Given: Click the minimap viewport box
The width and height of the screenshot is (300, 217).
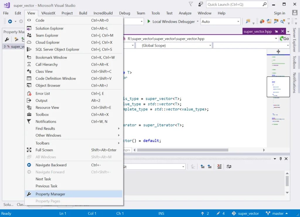Looking at the screenshot, I should 278,87.
